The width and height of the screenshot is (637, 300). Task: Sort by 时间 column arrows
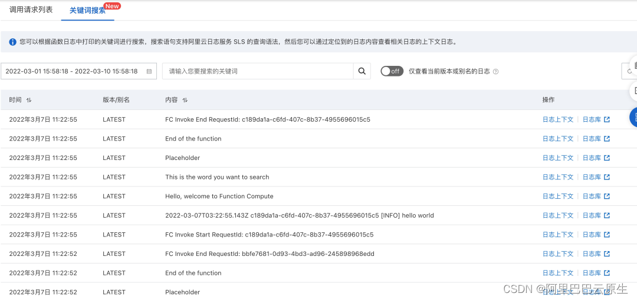tap(28, 100)
